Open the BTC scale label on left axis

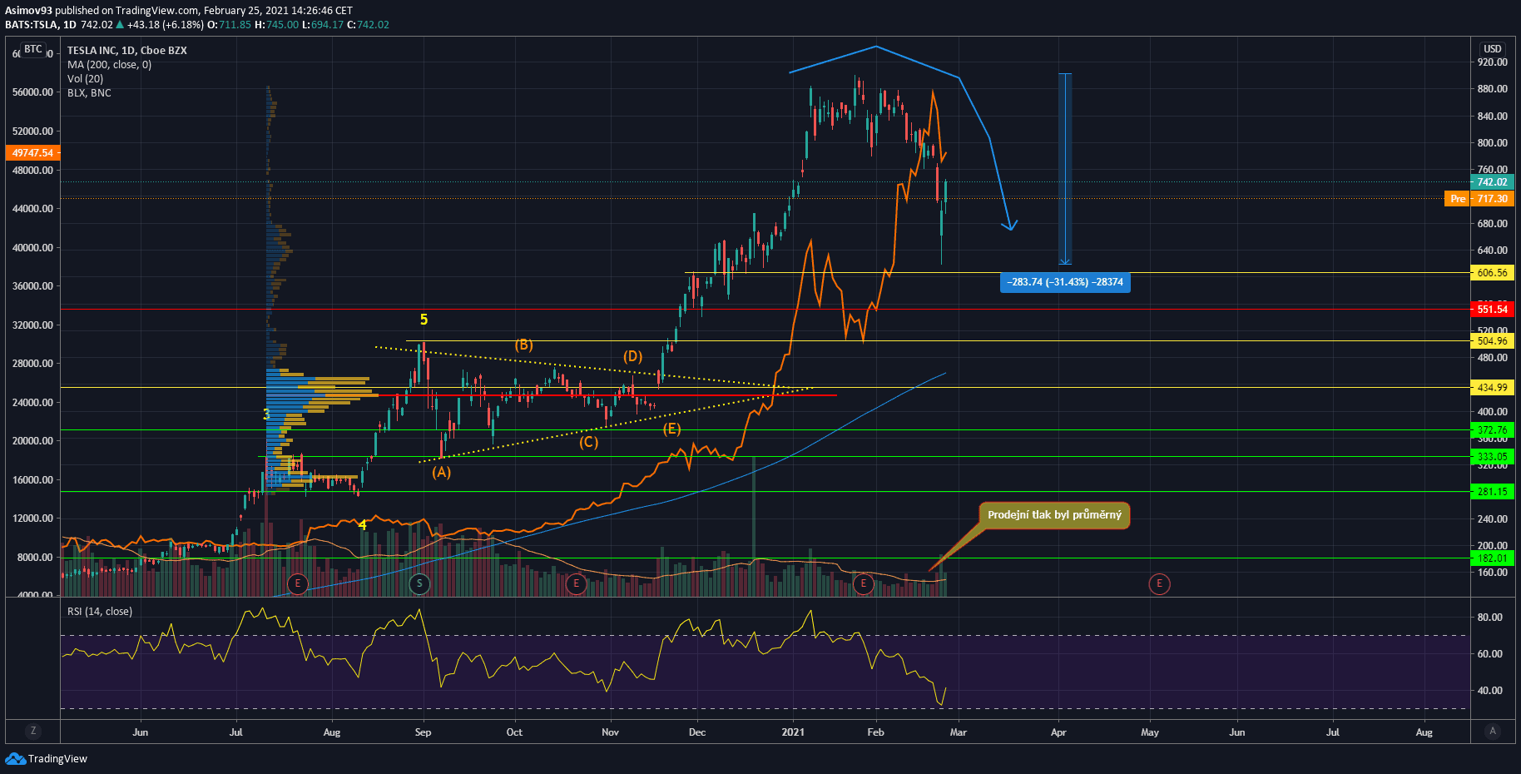tap(32, 49)
